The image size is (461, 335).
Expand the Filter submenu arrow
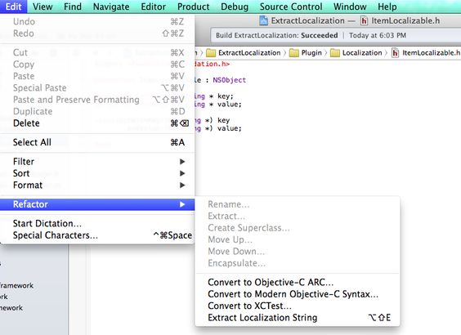182,162
